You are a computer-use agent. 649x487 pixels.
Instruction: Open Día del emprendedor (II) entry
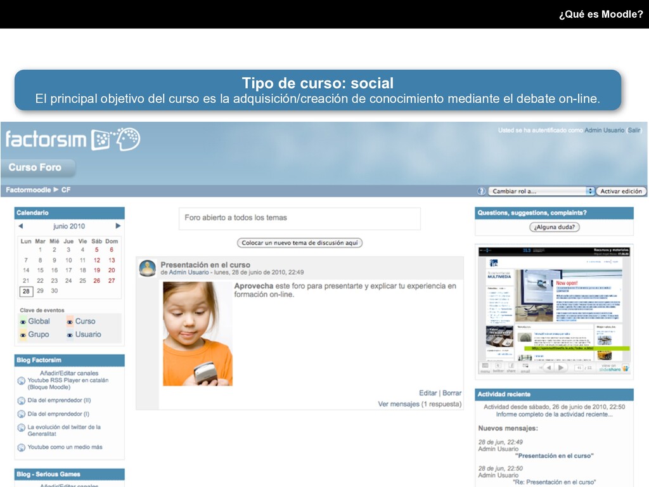click(x=59, y=401)
